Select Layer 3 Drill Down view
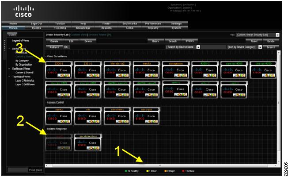 tap(25, 85)
